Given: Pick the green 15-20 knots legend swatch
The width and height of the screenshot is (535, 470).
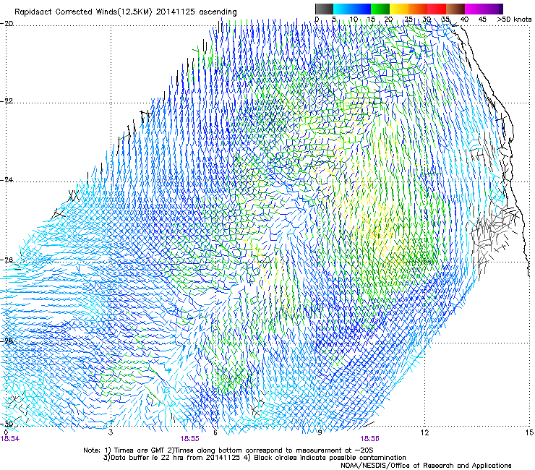Looking at the screenshot, I should [x=380, y=9].
